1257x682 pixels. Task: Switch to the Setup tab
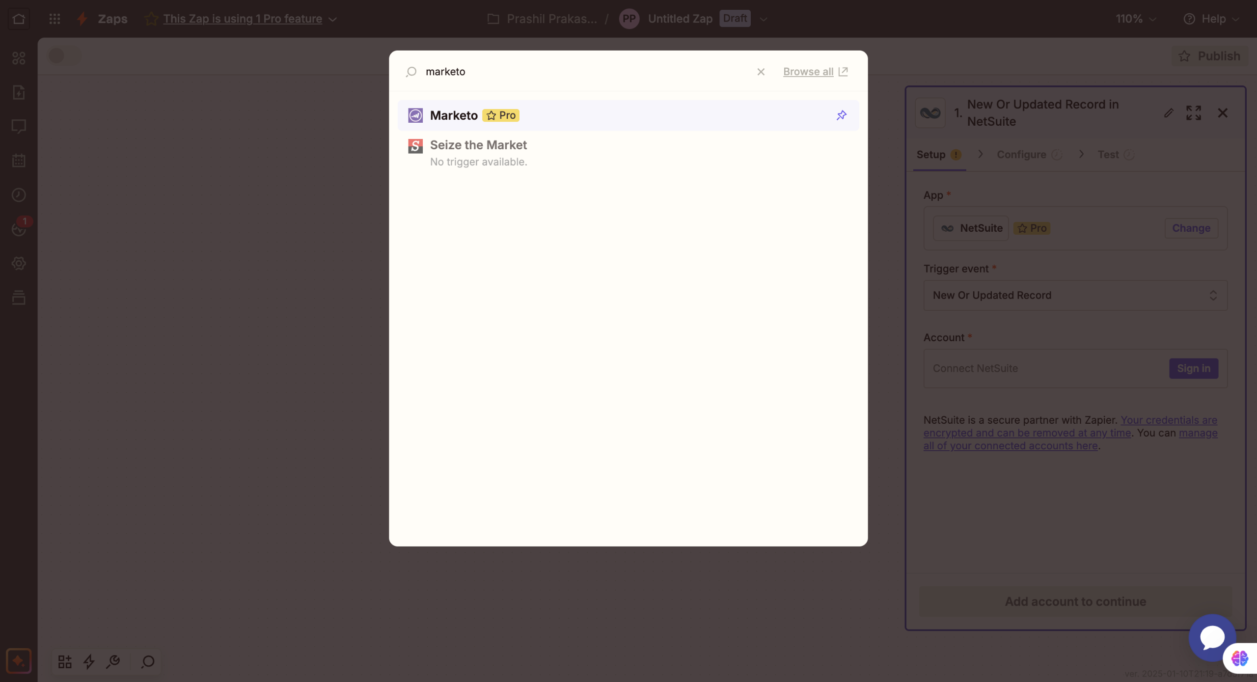[x=938, y=154]
